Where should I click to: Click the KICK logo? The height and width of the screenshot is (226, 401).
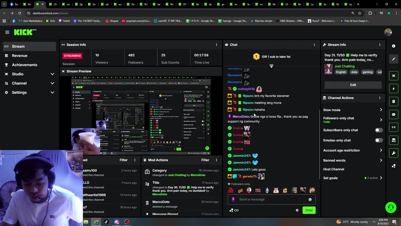(24, 32)
